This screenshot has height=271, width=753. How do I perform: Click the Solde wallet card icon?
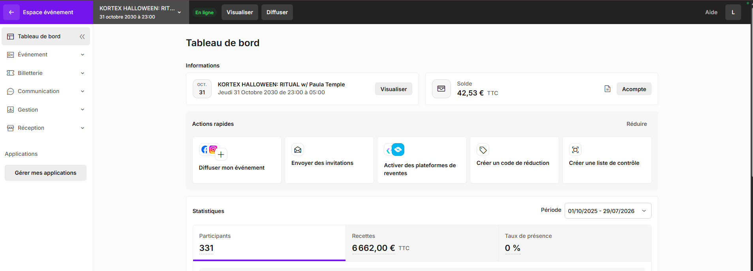pos(441,89)
